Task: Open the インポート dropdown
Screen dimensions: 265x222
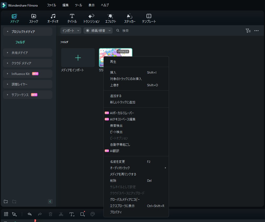Action: click(71, 31)
